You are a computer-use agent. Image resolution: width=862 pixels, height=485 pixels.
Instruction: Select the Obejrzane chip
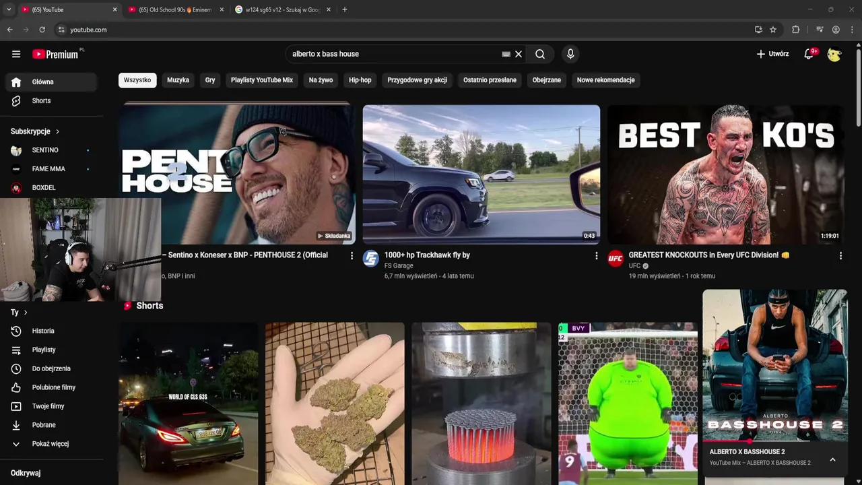point(547,80)
